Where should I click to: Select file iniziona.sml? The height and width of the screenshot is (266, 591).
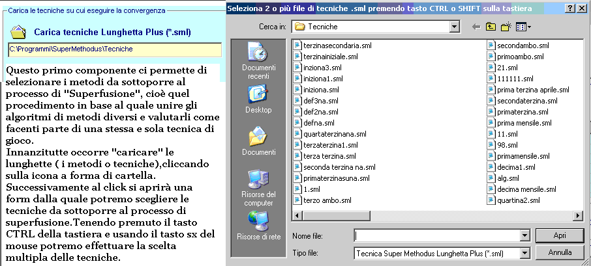pyautogui.click(x=316, y=90)
